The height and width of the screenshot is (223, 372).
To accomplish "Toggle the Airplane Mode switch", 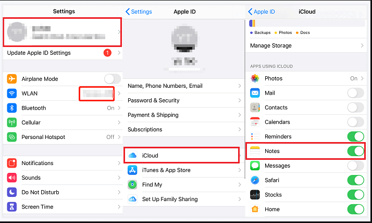I will click(111, 79).
